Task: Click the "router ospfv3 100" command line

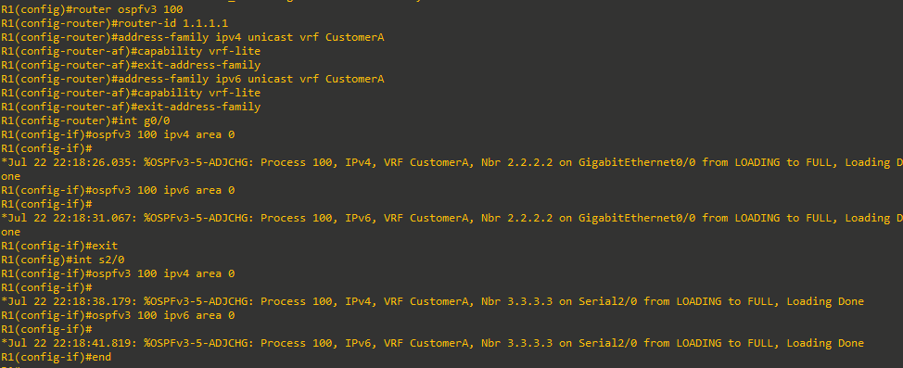Action: [x=93, y=9]
